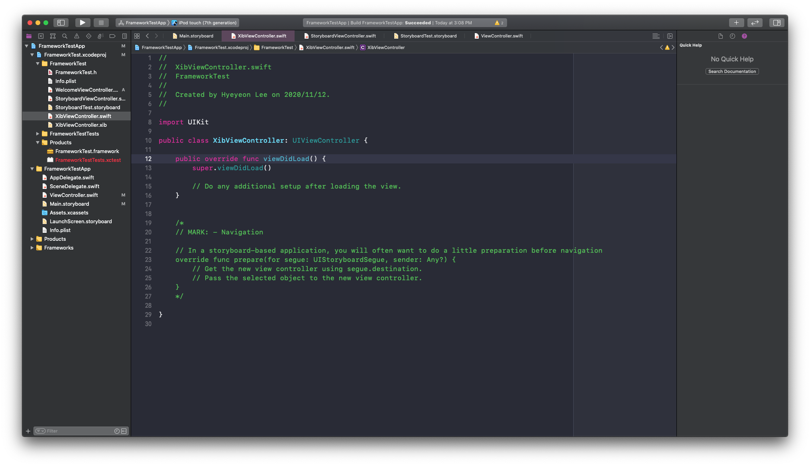Click the Library plus button in toolbar
This screenshot has height=466, width=810.
[736, 23]
